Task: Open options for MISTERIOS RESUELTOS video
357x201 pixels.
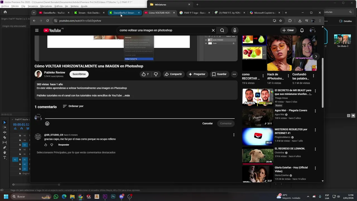Action: pyautogui.click(x=315, y=130)
